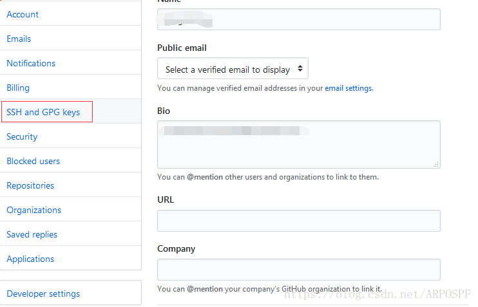This screenshot has width=478, height=307.
Task: Grab the Bio textarea resize handle
Action: click(x=436, y=165)
